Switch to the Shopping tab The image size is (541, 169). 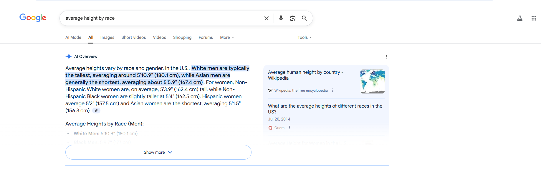182,37
